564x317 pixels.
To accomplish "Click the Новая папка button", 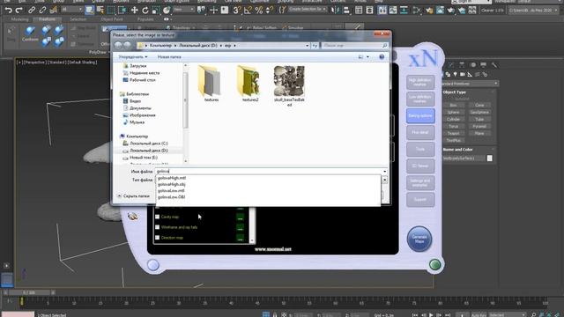I will click(x=169, y=56).
